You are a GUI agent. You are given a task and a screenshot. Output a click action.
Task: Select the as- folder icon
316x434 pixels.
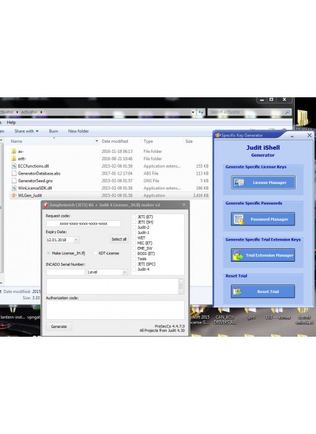click(x=14, y=151)
